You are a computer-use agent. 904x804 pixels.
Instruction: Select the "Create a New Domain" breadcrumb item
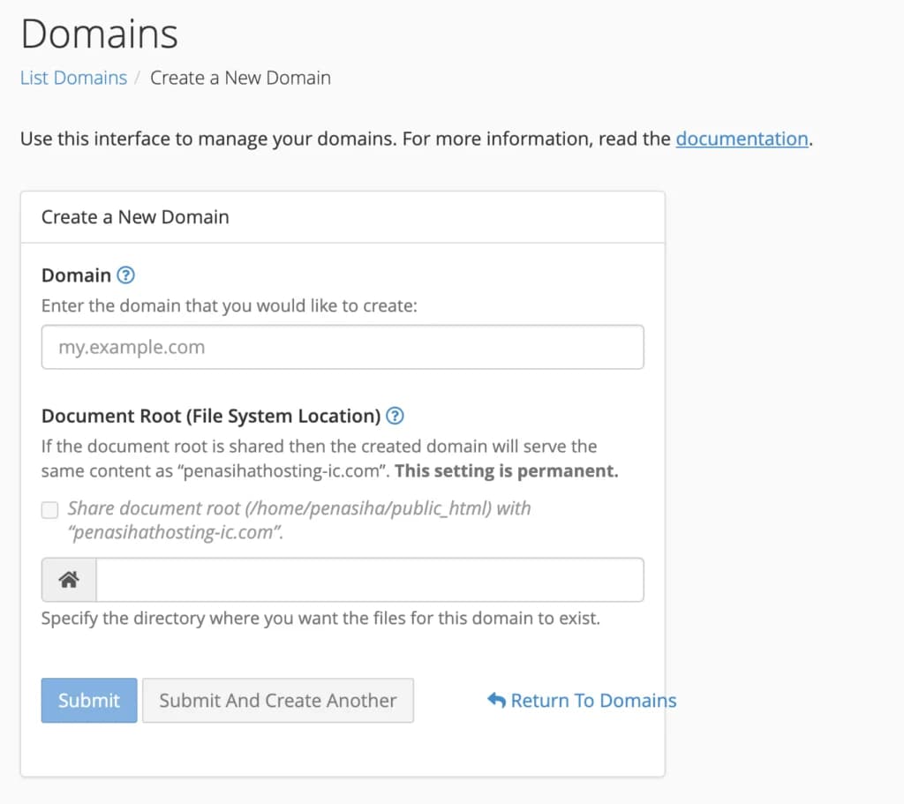pyautogui.click(x=240, y=78)
